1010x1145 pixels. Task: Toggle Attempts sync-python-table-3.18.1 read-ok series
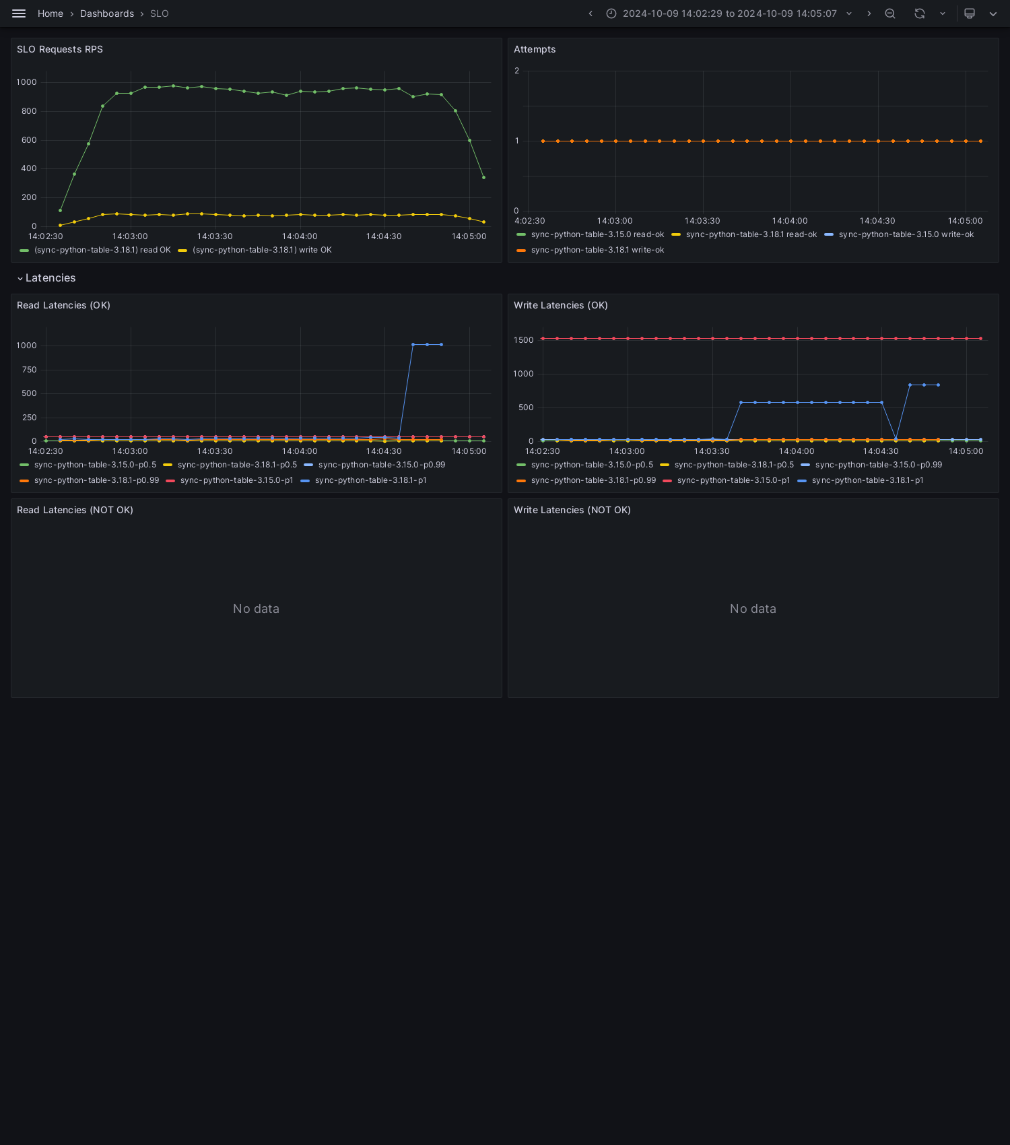751,234
